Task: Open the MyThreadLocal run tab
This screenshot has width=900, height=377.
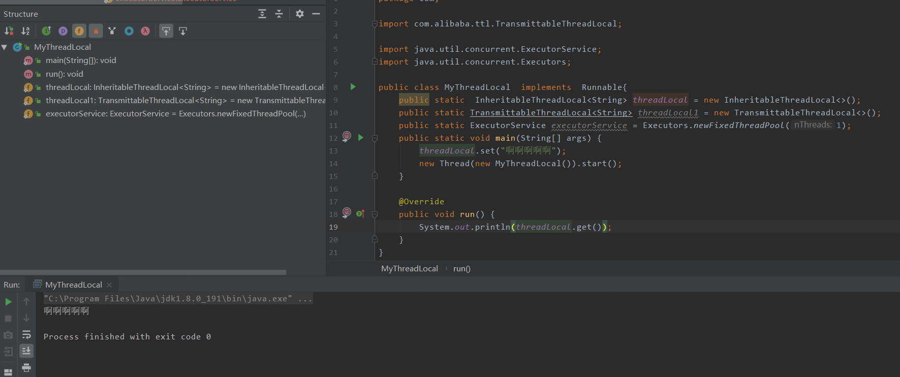Action: click(73, 285)
